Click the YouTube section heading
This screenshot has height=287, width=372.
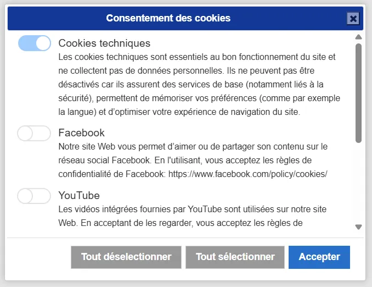(79, 195)
